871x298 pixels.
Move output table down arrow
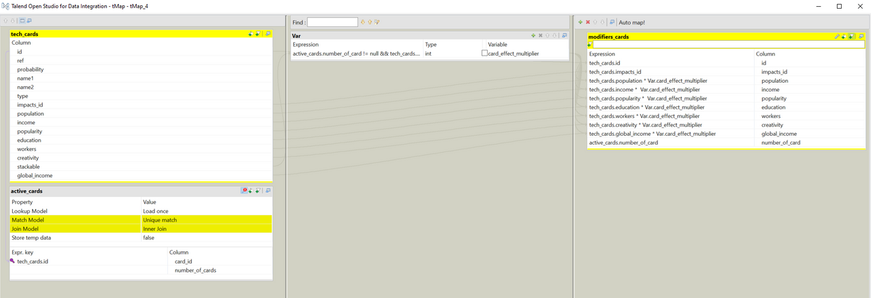coord(602,22)
